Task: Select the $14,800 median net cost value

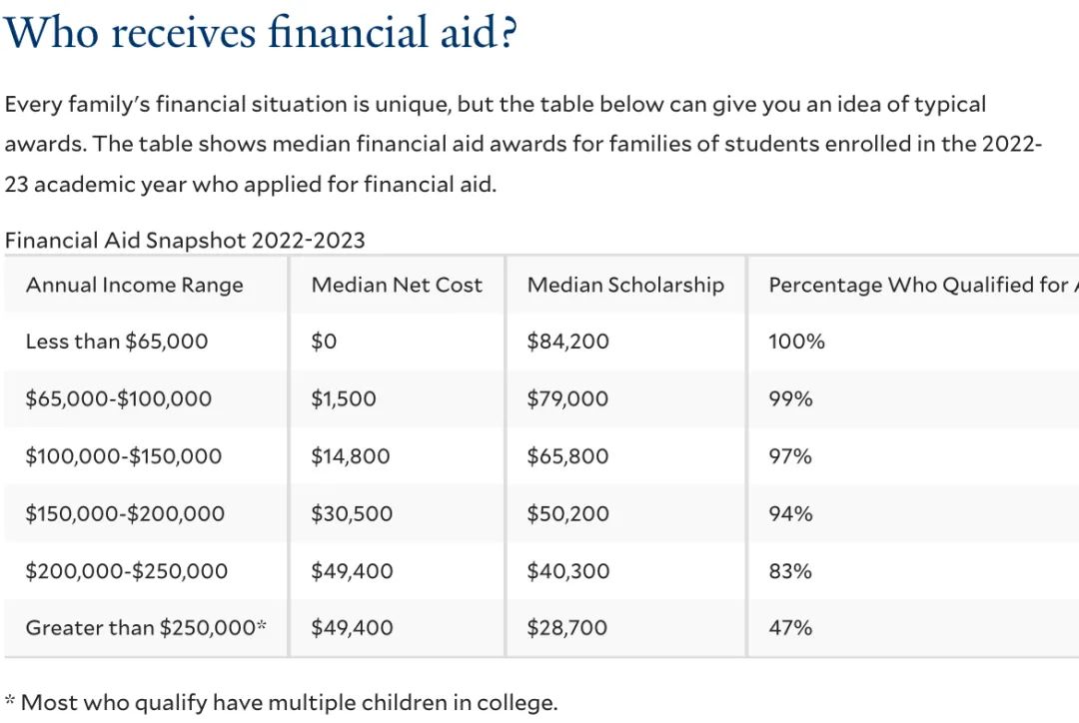Action: pos(351,456)
